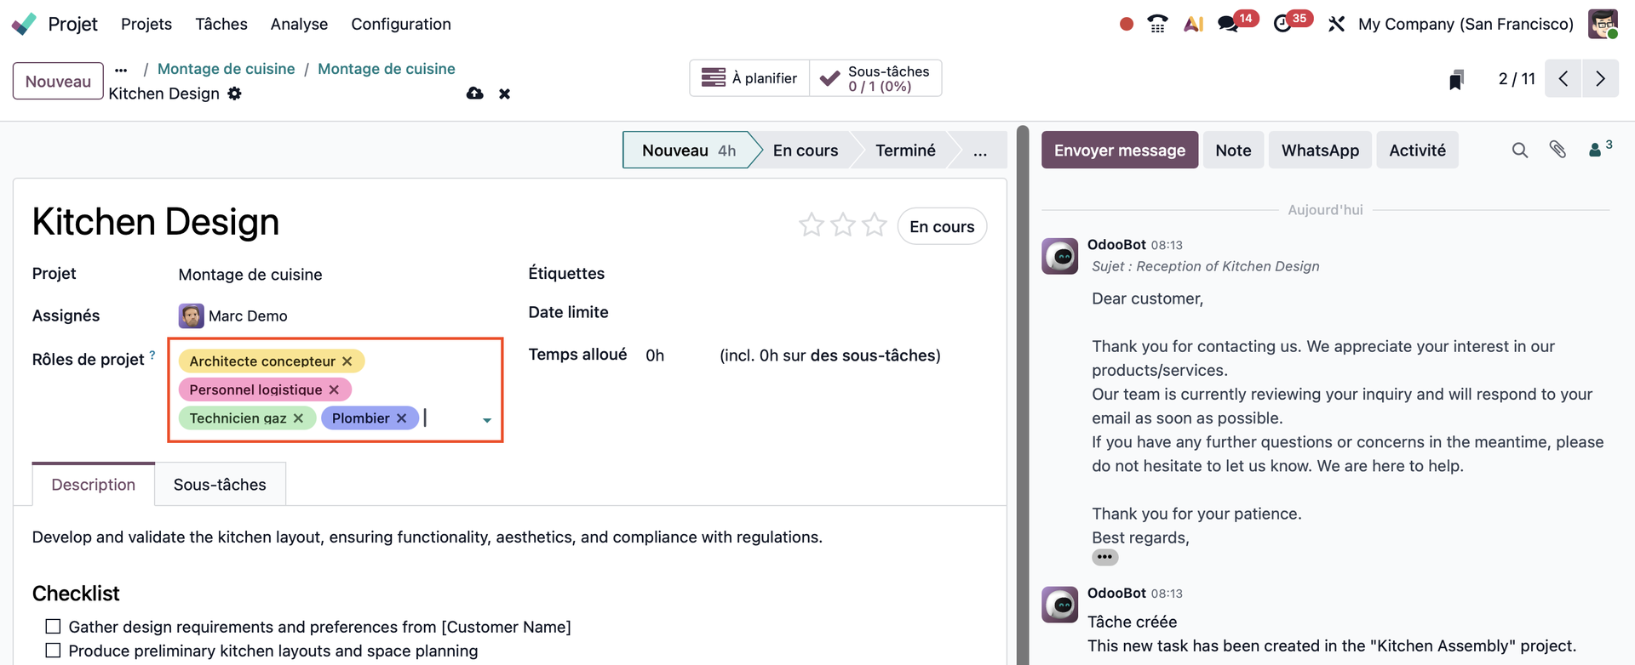Open the conversations chat bubble icon
Viewport: 1635px width, 665px height.
(x=1228, y=24)
